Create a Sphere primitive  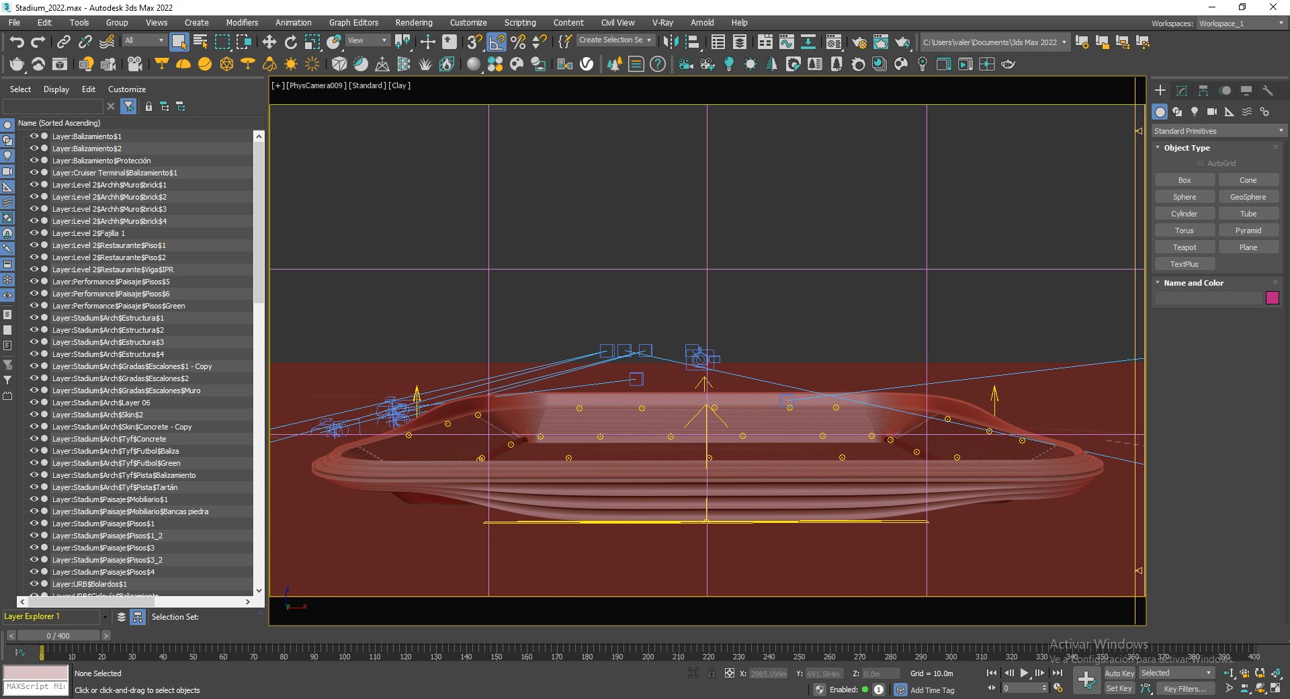[1185, 197]
